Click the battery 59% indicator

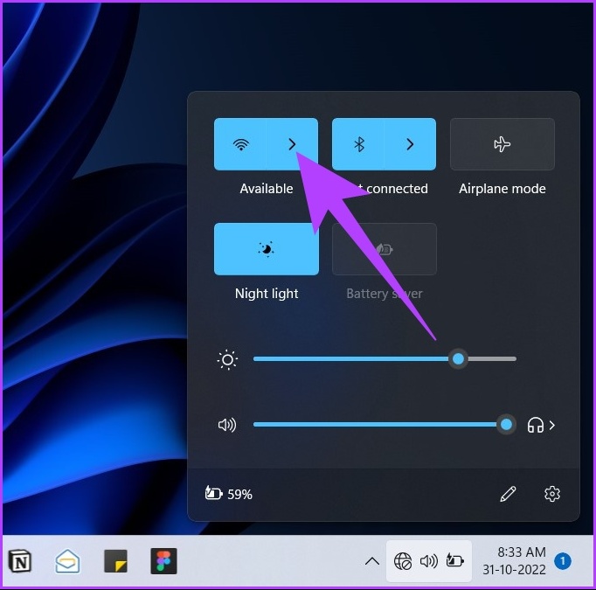point(229,494)
